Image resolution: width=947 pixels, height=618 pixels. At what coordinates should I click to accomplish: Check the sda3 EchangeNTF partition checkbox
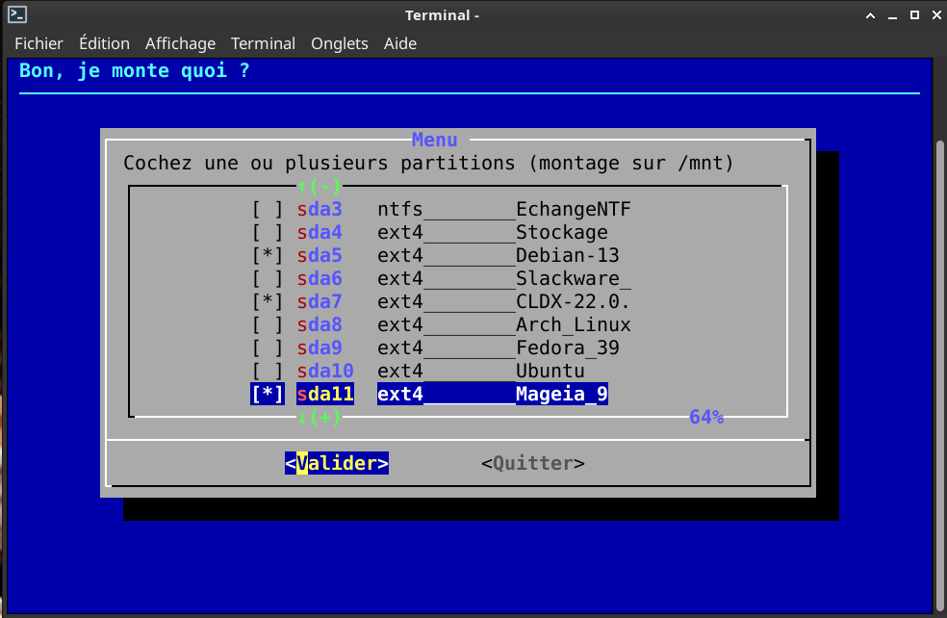coord(268,209)
